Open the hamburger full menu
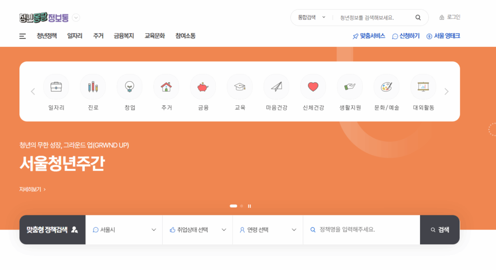The image size is (496, 270). (22, 36)
